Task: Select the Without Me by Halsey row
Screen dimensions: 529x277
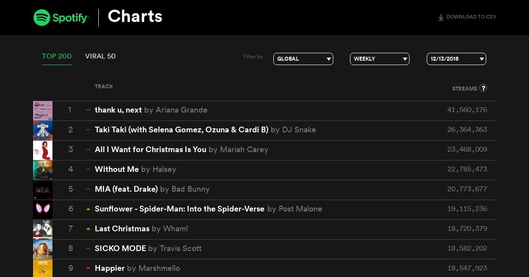Action: tap(264, 170)
